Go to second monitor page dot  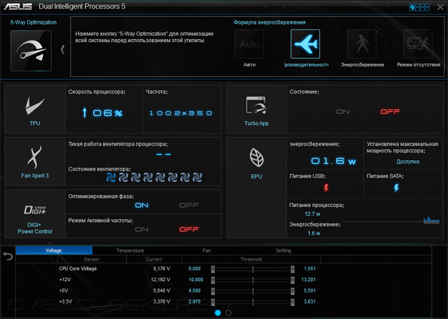click(228, 313)
